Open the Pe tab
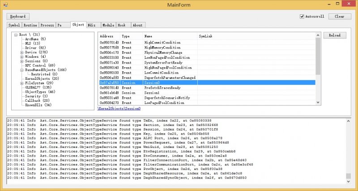Image resolution: width=358 pixels, height=191 pixels. [63, 25]
